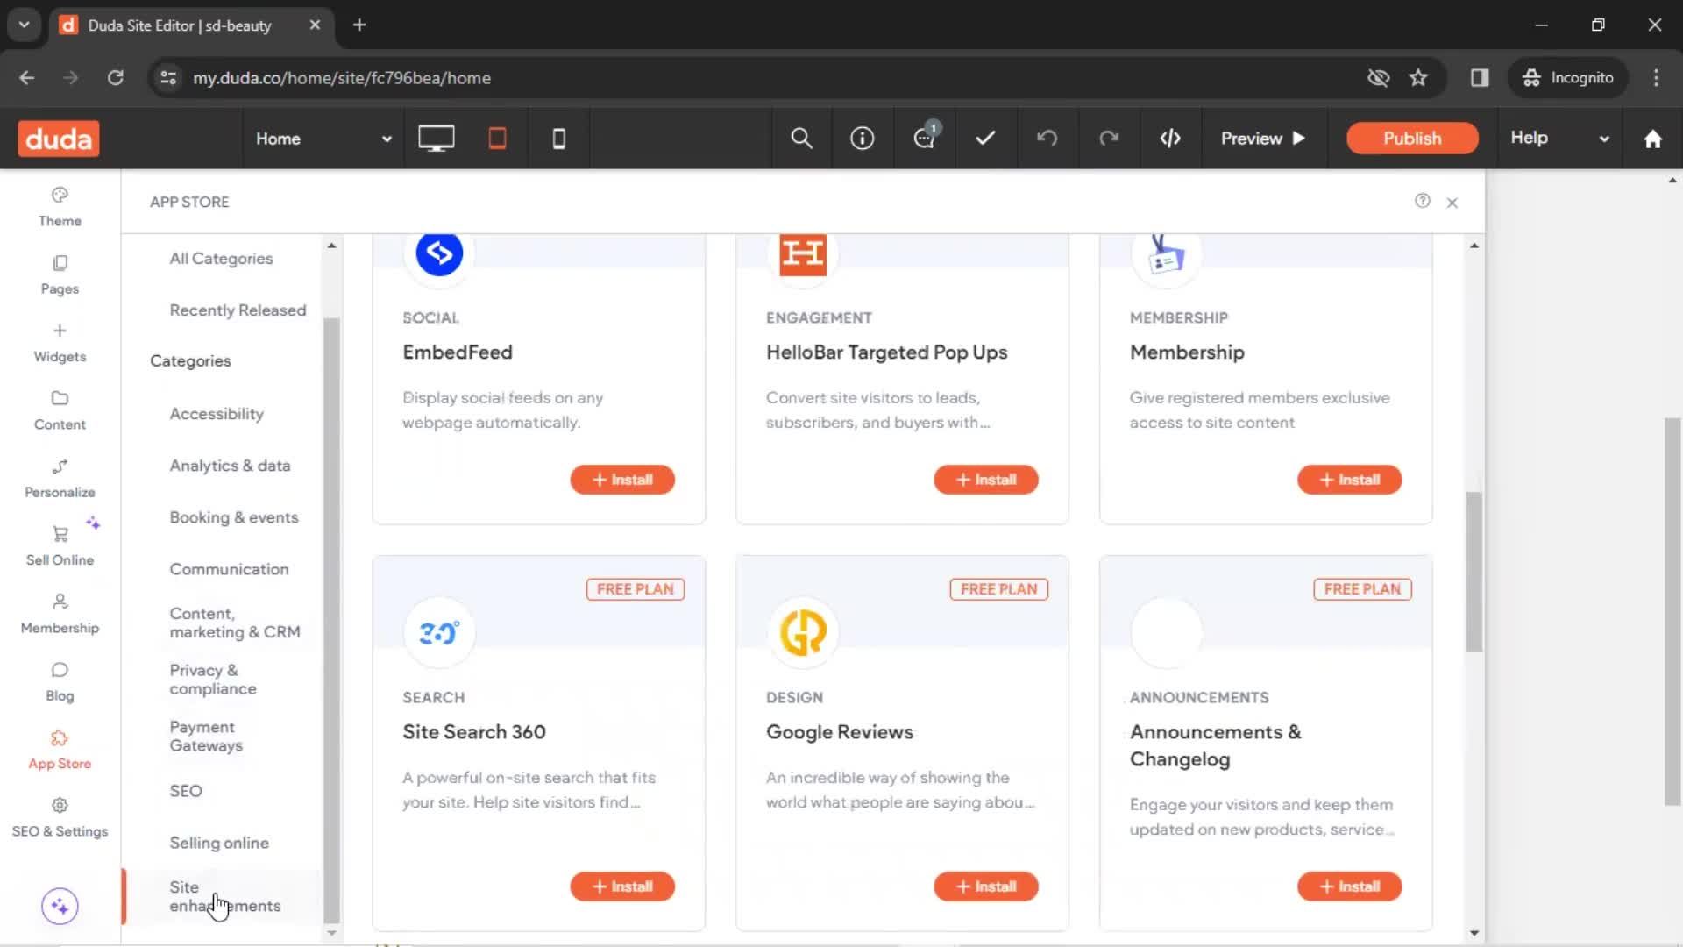Viewport: 1683px width, 947px height.
Task: Open the site info icon
Action: 863,139
